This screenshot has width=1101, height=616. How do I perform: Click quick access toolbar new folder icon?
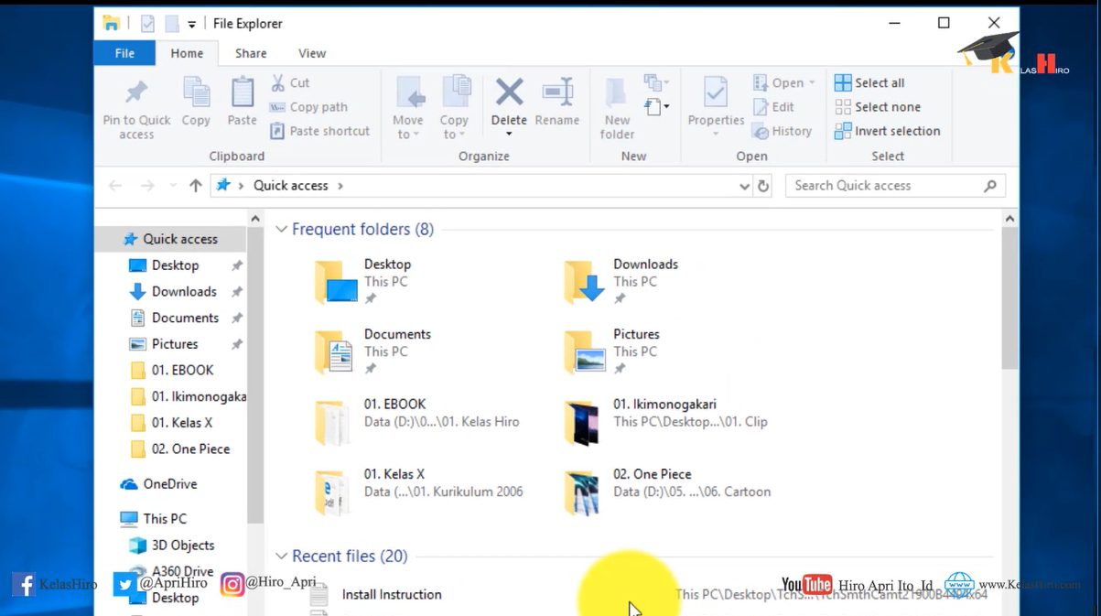coord(171,24)
